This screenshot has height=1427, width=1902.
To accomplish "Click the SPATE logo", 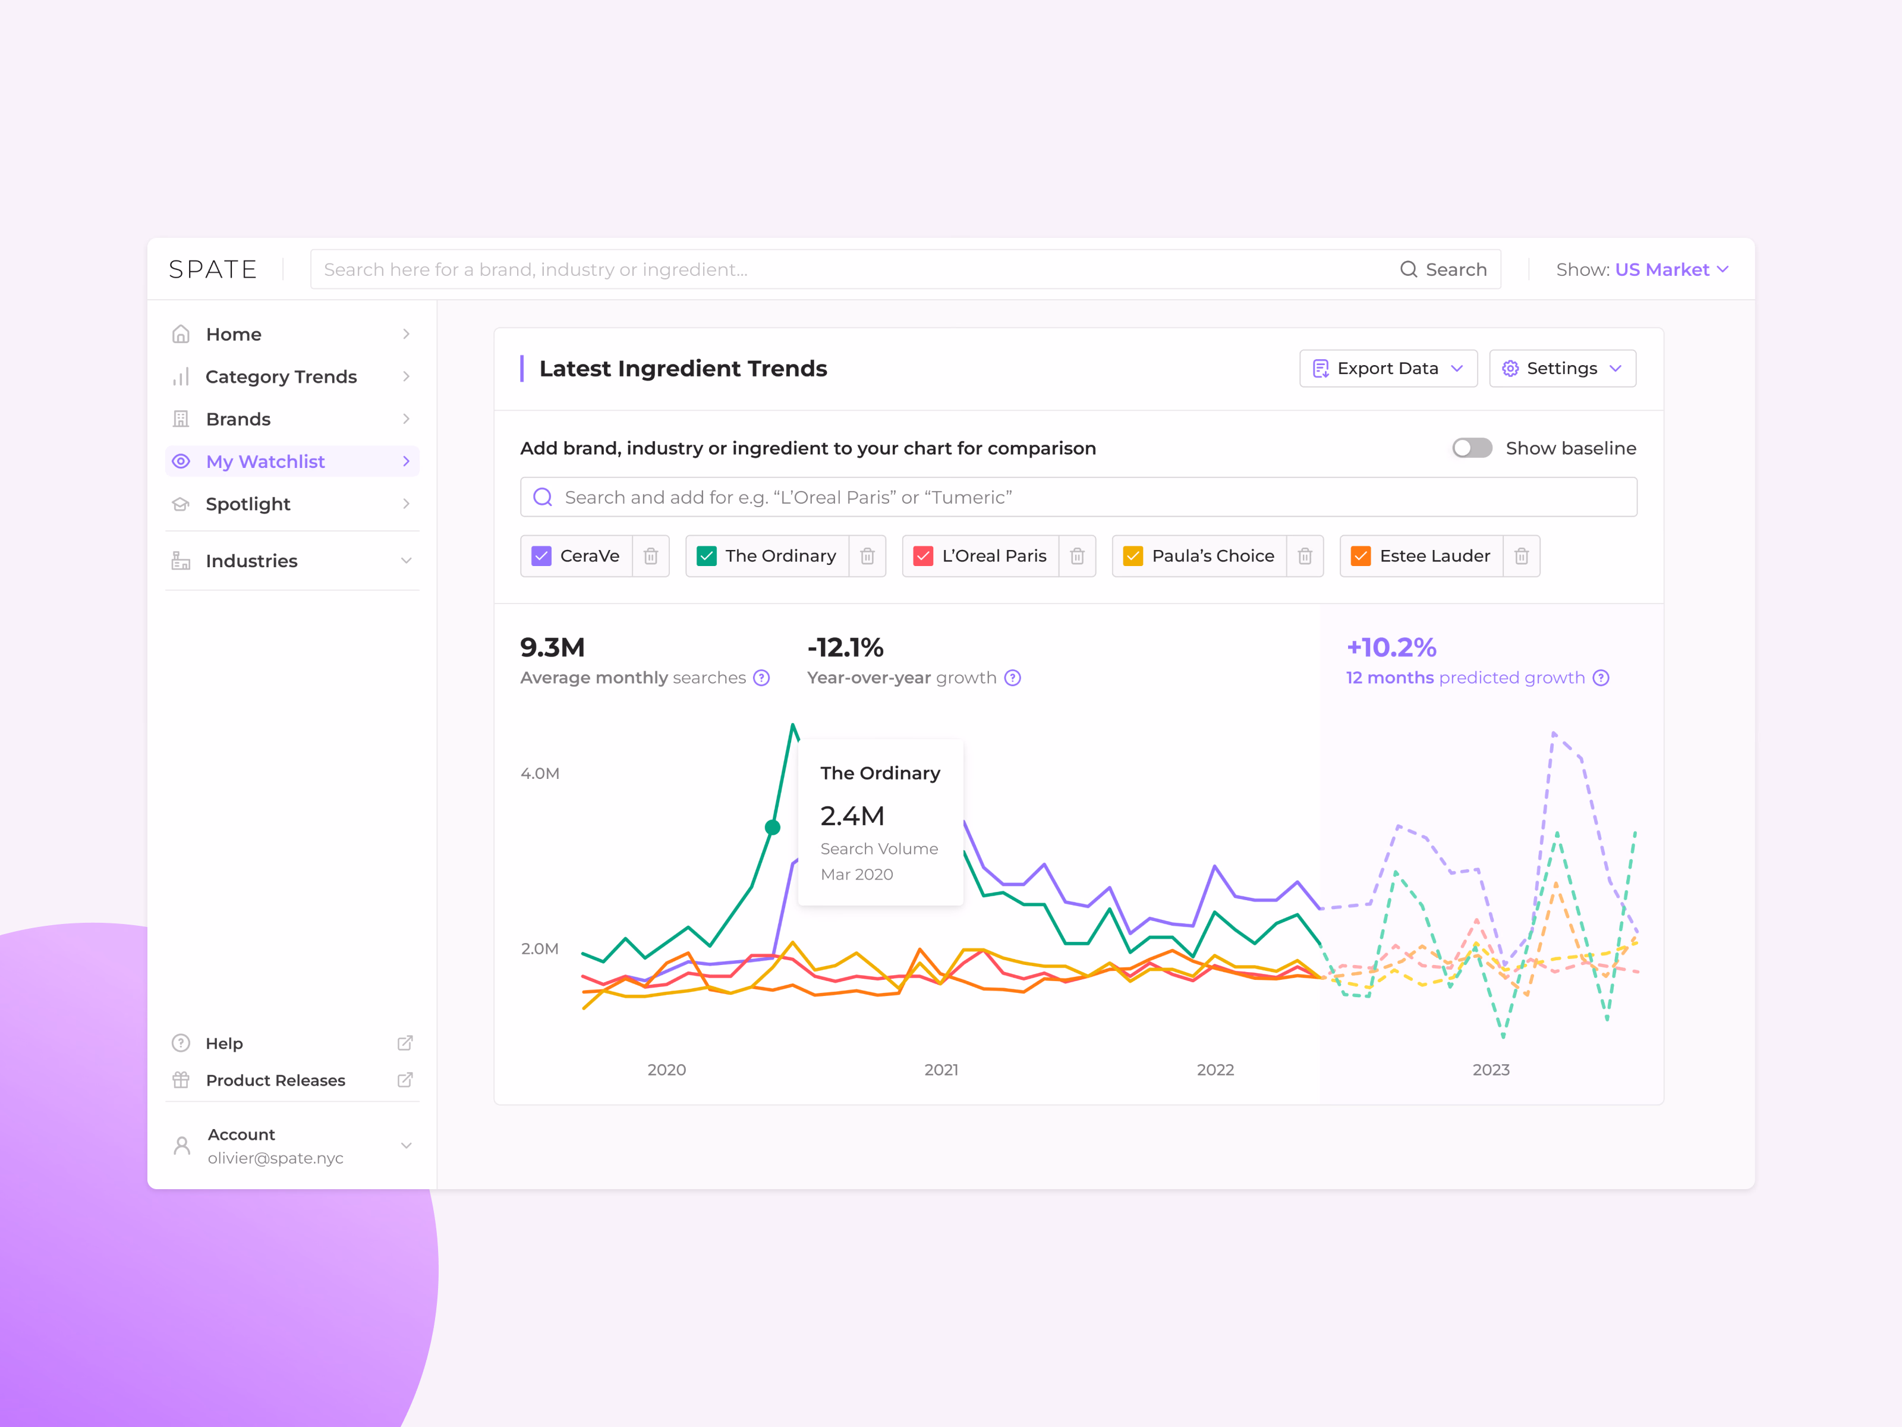I will point(213,269).
